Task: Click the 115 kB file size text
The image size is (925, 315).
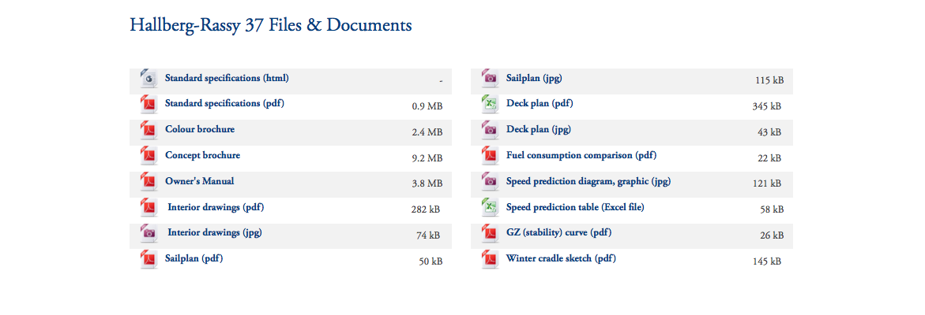Action: (769, 80)
